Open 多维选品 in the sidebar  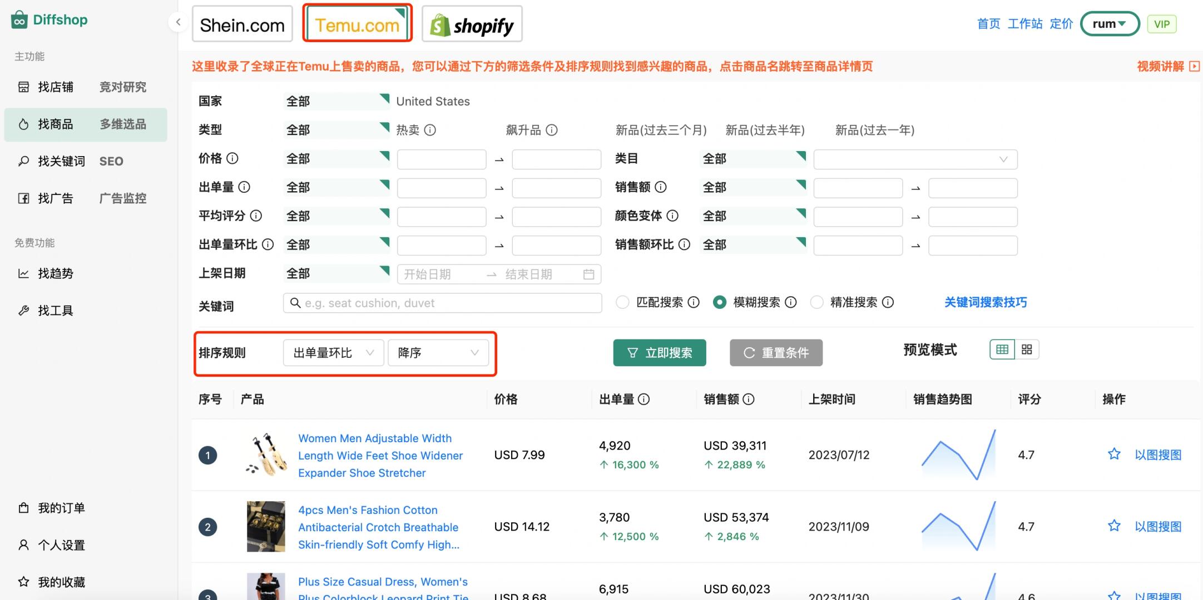[x=123, y=124]
